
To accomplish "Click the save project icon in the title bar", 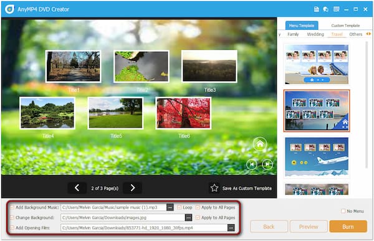I will click(x=316, y=9).
